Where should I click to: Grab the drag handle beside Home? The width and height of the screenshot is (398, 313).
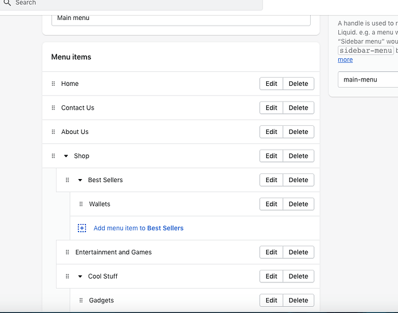[x=53, y=84]
